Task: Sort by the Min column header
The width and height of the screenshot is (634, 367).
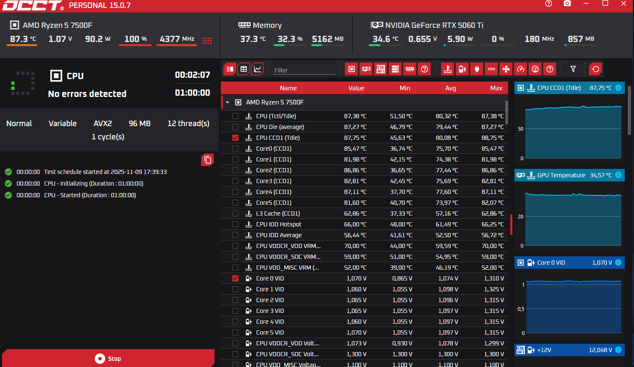Action: [x=405, y=88]
